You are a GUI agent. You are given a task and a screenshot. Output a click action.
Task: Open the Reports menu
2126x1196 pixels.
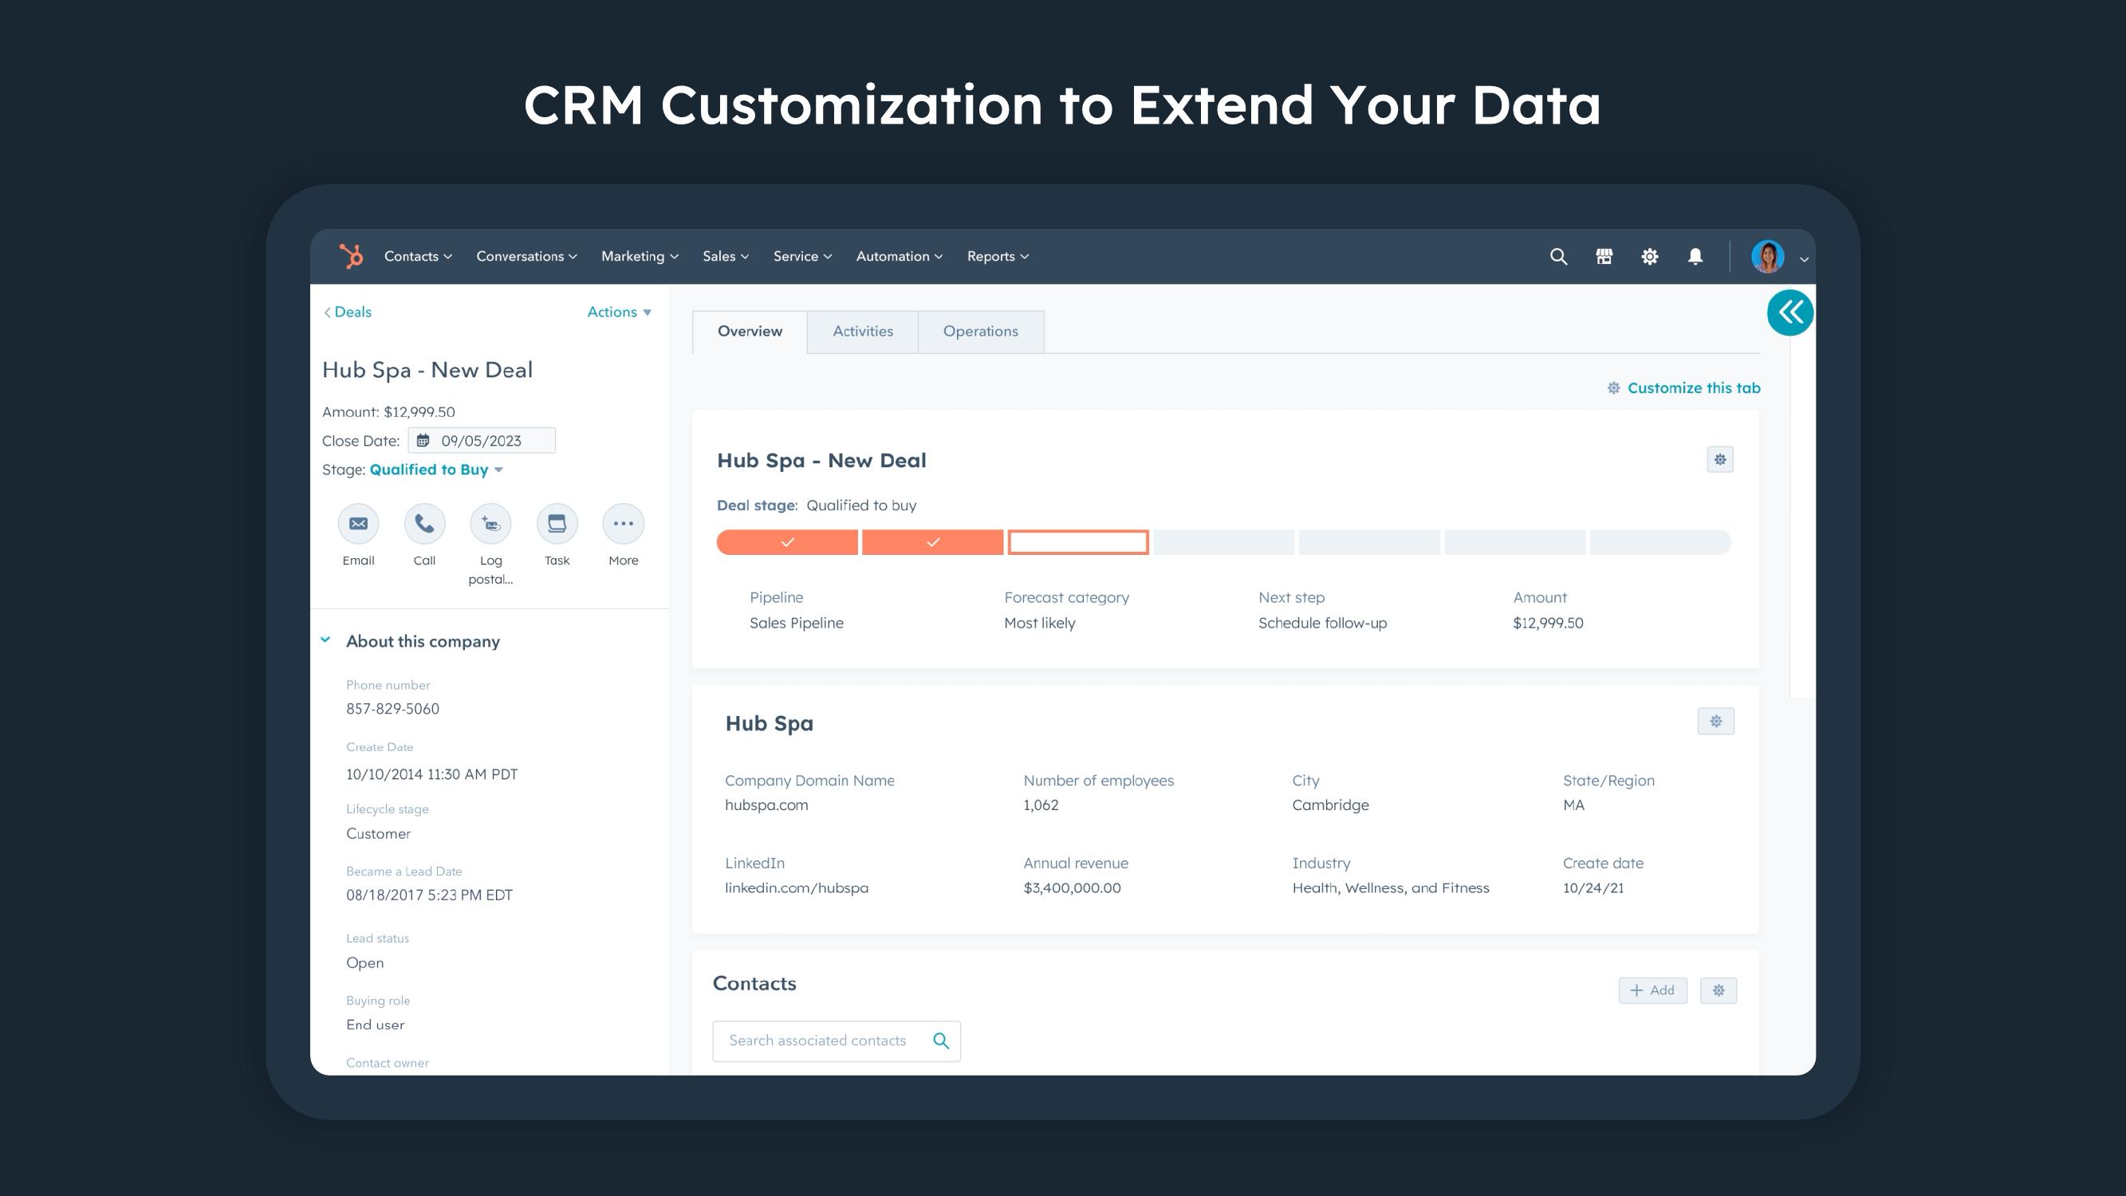(x=998, y=257)
